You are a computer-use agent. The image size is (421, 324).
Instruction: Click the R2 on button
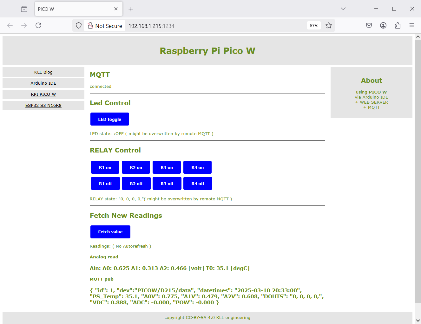click(136, 167)
